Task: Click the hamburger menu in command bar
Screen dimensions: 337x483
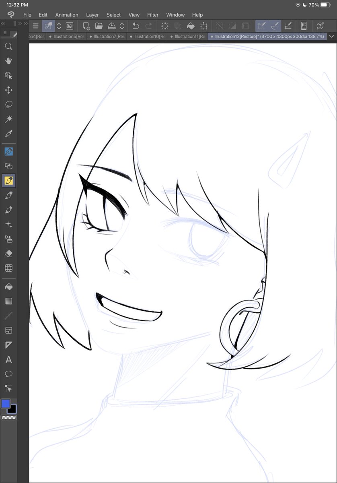Action: click(35, 26)
